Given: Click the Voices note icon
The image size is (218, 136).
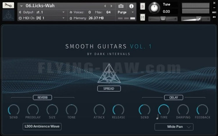Looking at the screenshot, I should (x=71, y=12).
